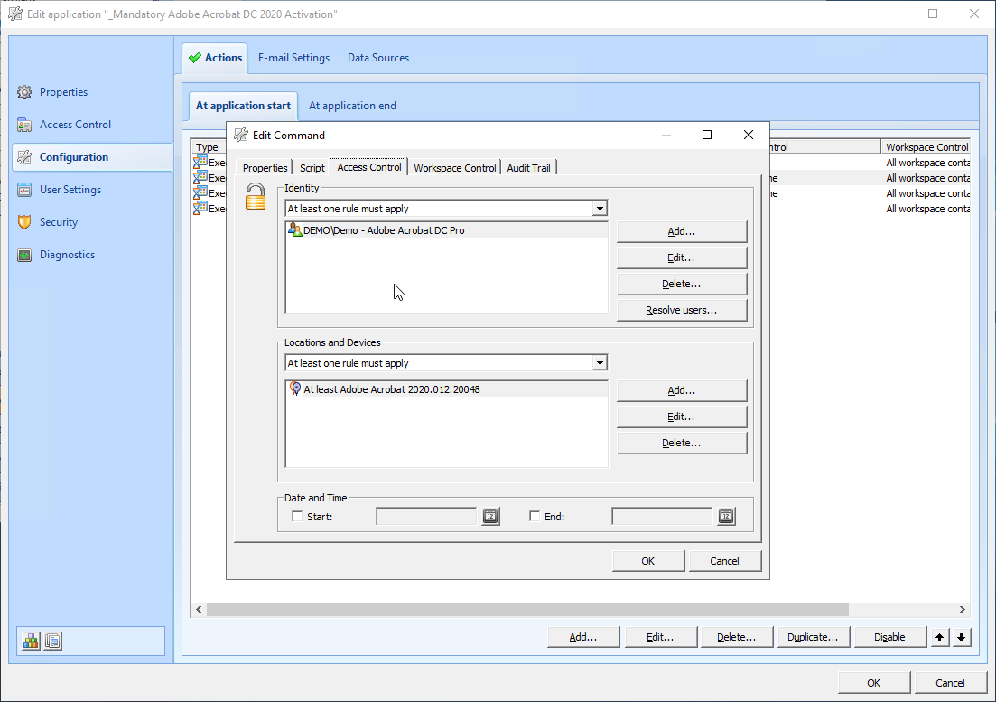Click the Start date calendar picker icon
The height and width of the screenshot is (702, 996).
490,517
